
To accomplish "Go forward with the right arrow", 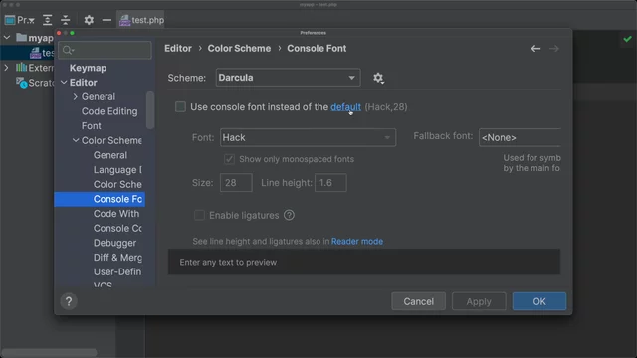I will point(554,49).
